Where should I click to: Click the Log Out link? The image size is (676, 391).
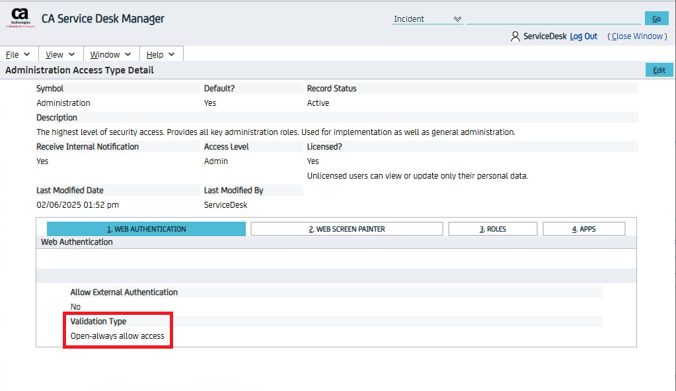pos(583,36)
